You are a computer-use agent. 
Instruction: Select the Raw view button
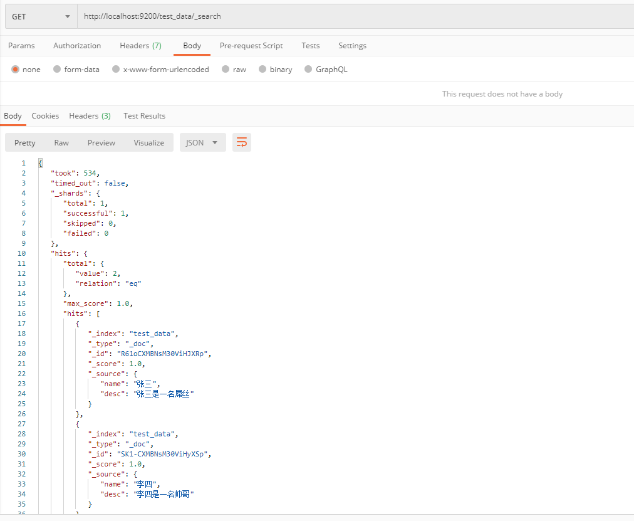click(x=61, y=142)
